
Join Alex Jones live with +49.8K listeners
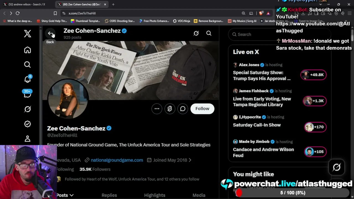[x=314, y=75]
